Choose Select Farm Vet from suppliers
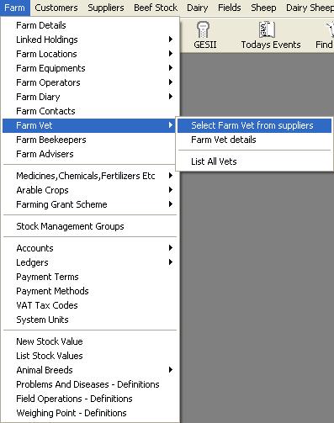 [254, 125]
